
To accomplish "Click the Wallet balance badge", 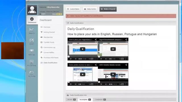I will (x=59, y=14).
